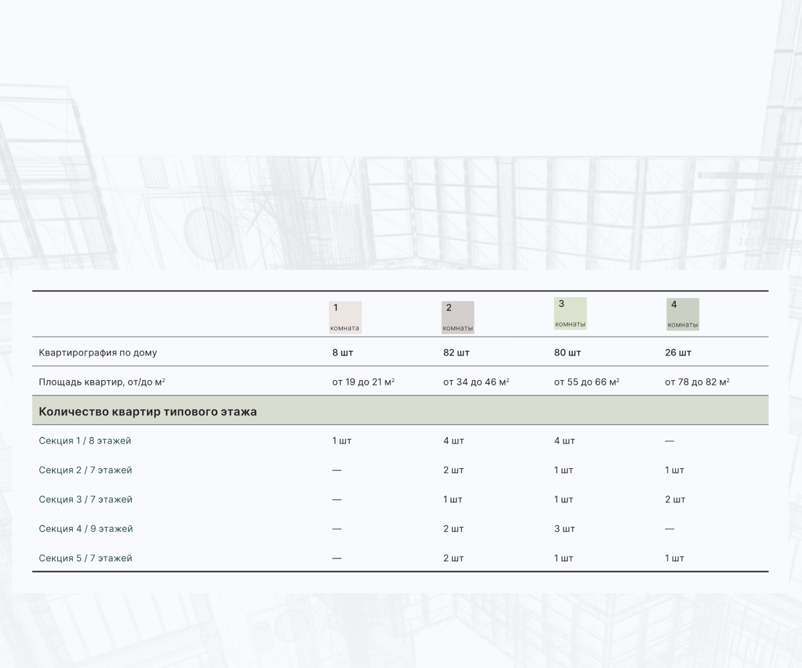Click the от 34 до 46 м² area cell
802x668 pixels.
(x=476, y=382)
